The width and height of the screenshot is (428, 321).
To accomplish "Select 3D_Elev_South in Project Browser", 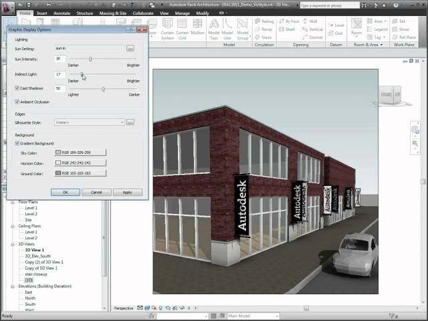I will tap(38, 256).
